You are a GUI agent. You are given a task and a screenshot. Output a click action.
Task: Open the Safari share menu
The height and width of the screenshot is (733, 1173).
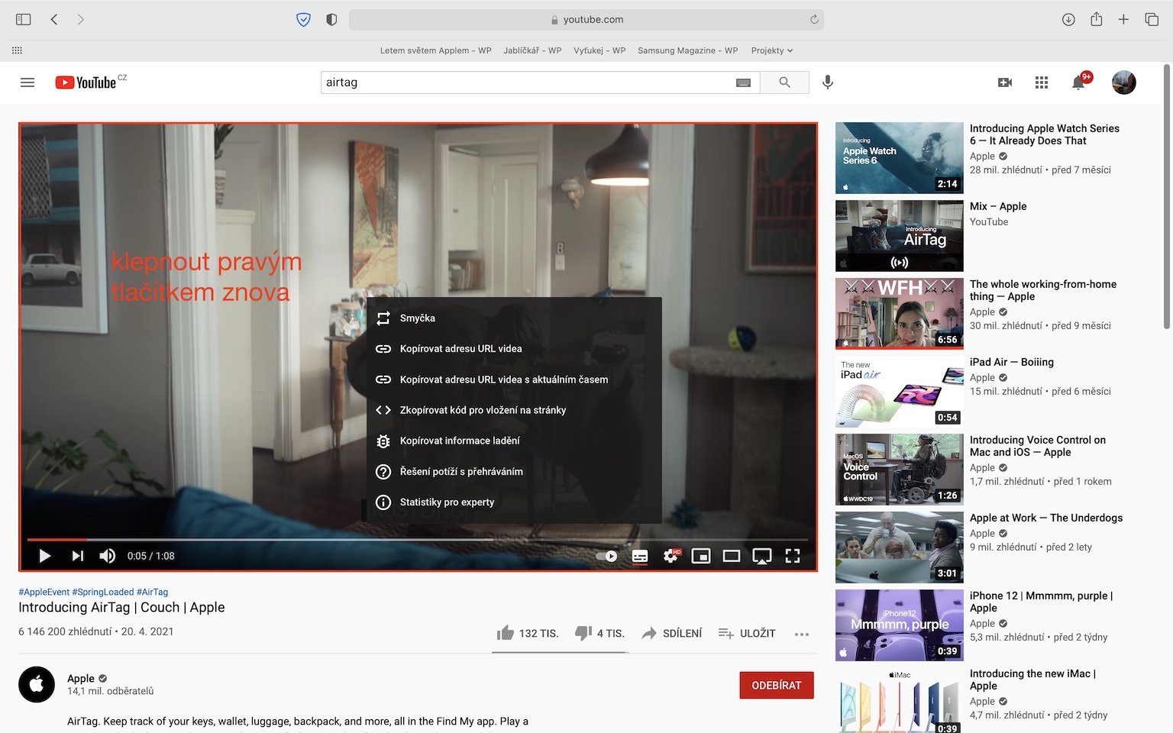tap(1096, 19)
